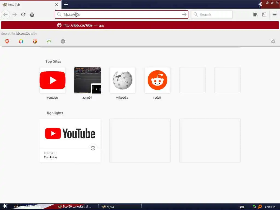This screenshot has width=280, height=210.
Task: Visit the http://ibb.co/G0s suggestion
Action: pos(140,25)
